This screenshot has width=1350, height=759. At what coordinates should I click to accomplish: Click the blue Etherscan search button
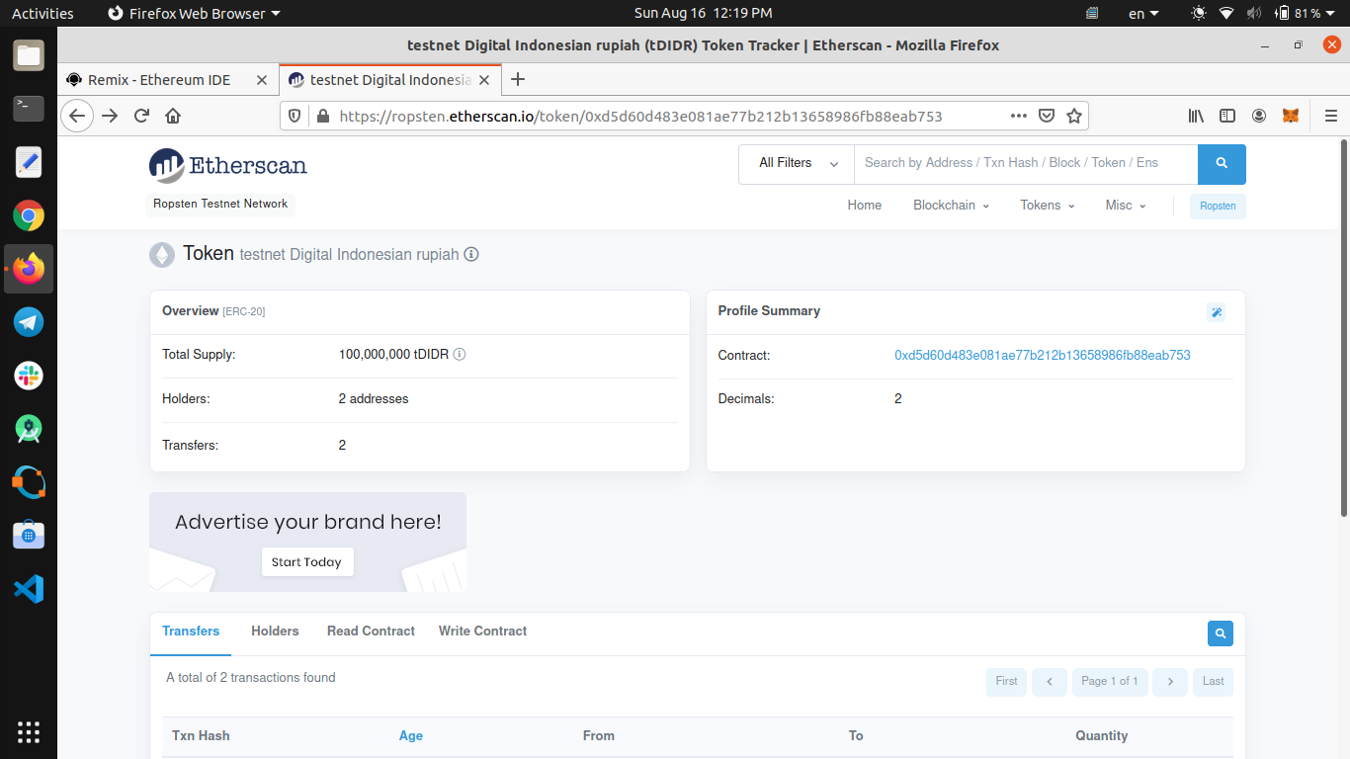pos(1222,164)
